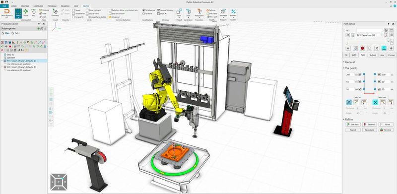
Task: Select the Align tool
Action: pyautogui.click(x=43, y=17)
